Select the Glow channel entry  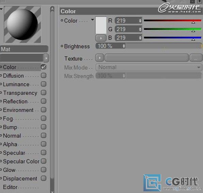pyautogui.click(x=9, y=170)
